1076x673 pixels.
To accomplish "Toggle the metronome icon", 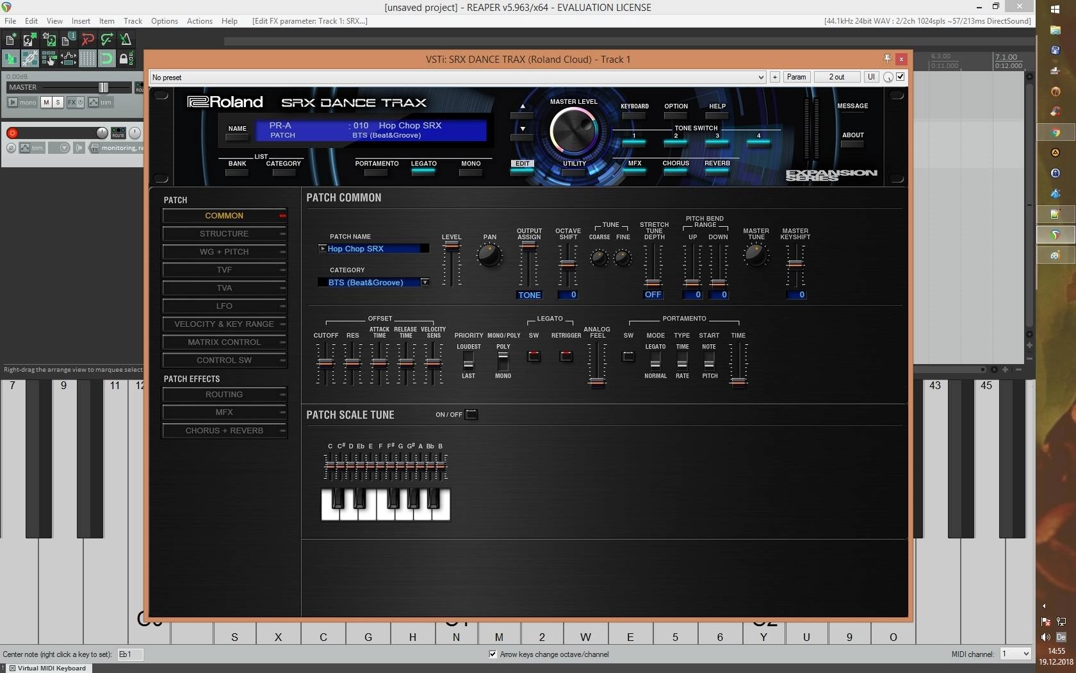I will (126, 40).
